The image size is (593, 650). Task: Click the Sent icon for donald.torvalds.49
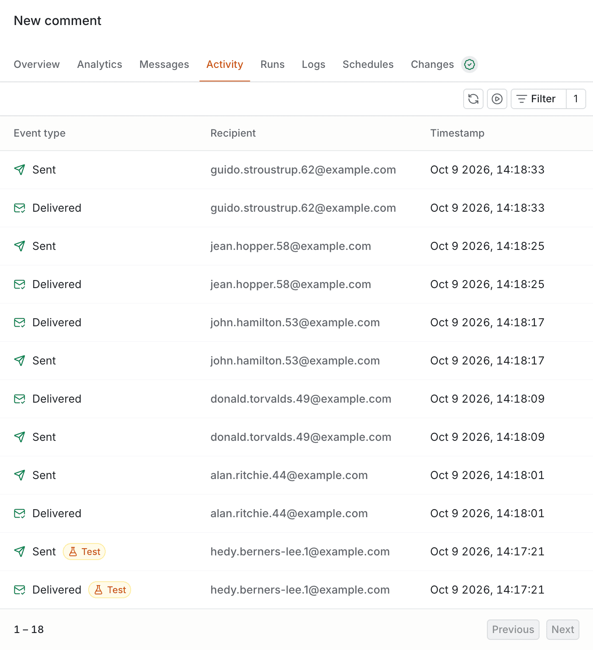coord(20,437)
